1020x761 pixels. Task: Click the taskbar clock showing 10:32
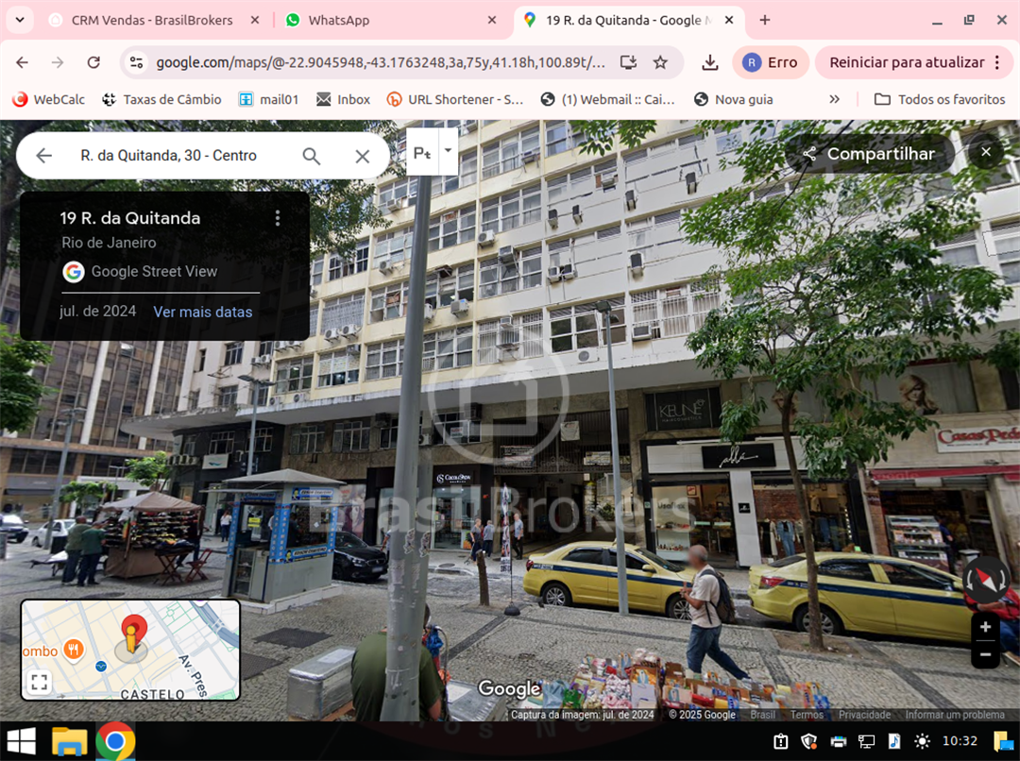coord(960,741)
